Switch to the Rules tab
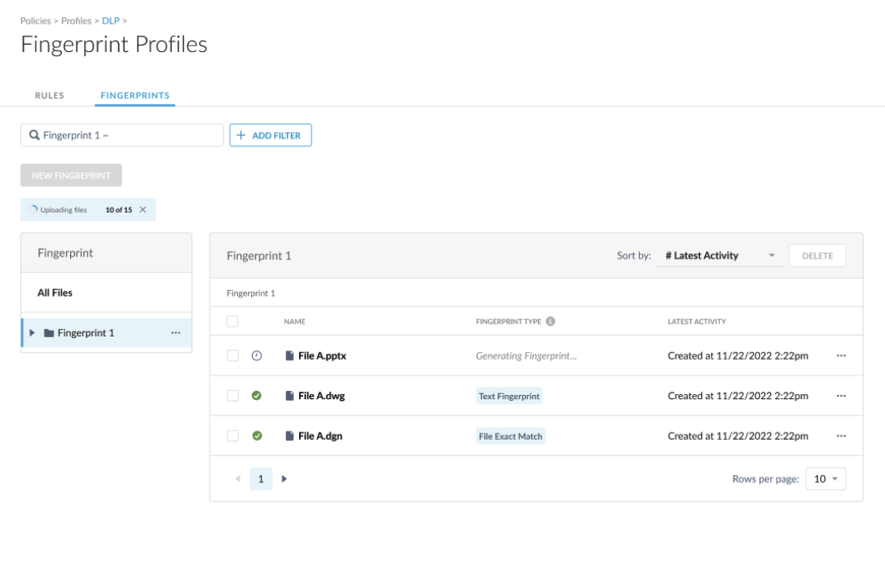885x580 pixels. click(x=49, y=95)
